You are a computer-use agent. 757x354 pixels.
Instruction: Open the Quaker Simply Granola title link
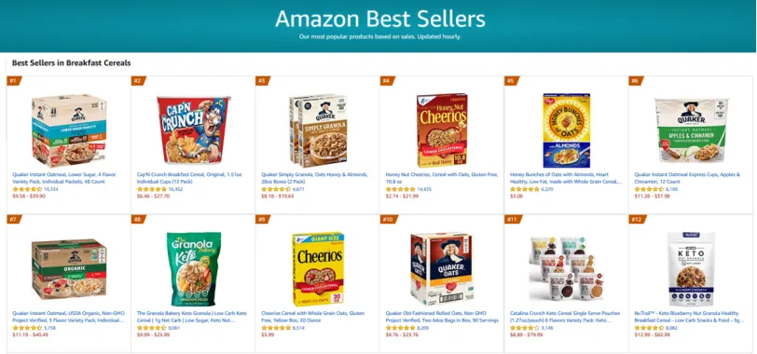pyautogui.click(x=314, y=178)
